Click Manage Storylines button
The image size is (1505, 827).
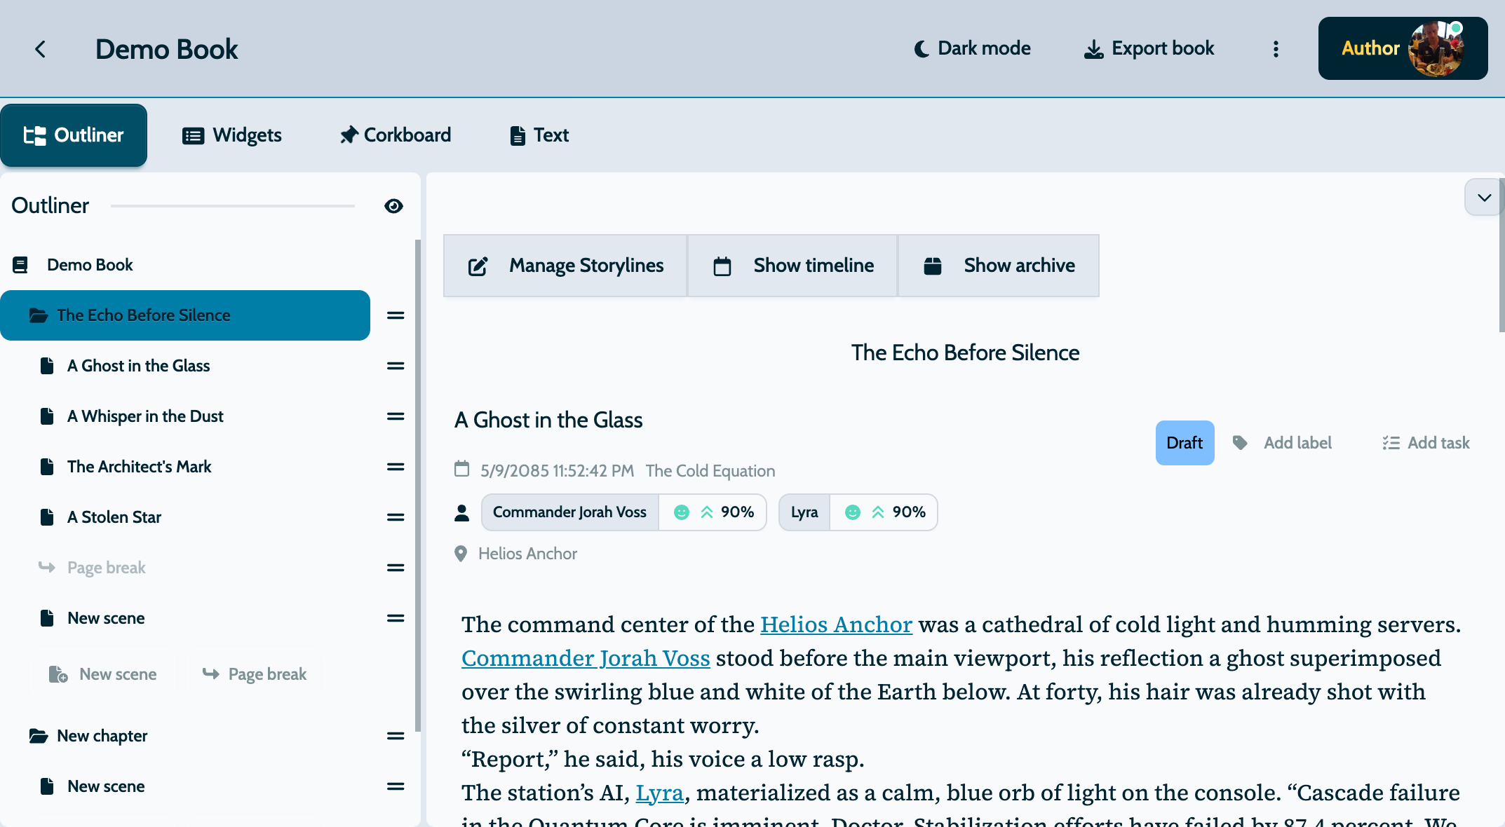[x=565, y=266]
